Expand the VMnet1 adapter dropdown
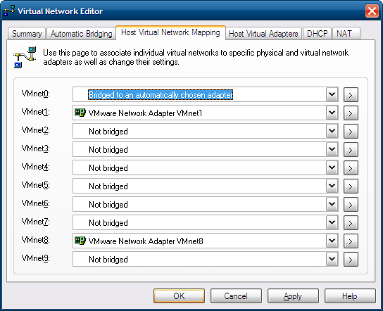Image resolution: width=383 pixels, height=311 pixels. 332,113
